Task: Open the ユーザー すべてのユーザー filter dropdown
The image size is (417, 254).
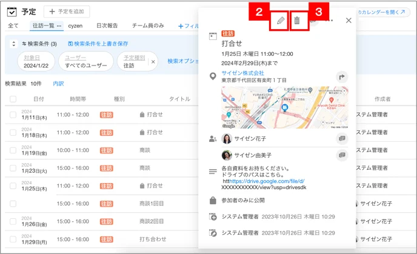Action: 86,61
